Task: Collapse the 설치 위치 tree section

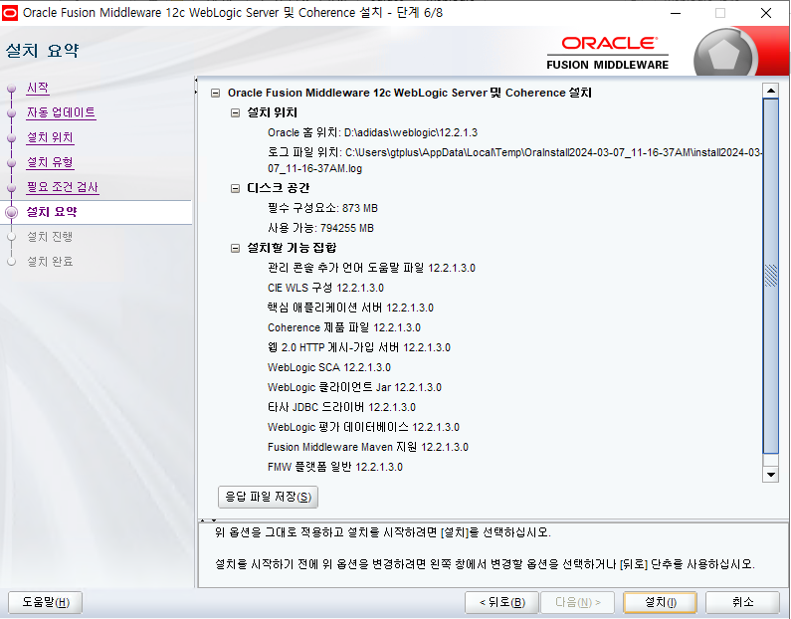Action: coord(235,112)
